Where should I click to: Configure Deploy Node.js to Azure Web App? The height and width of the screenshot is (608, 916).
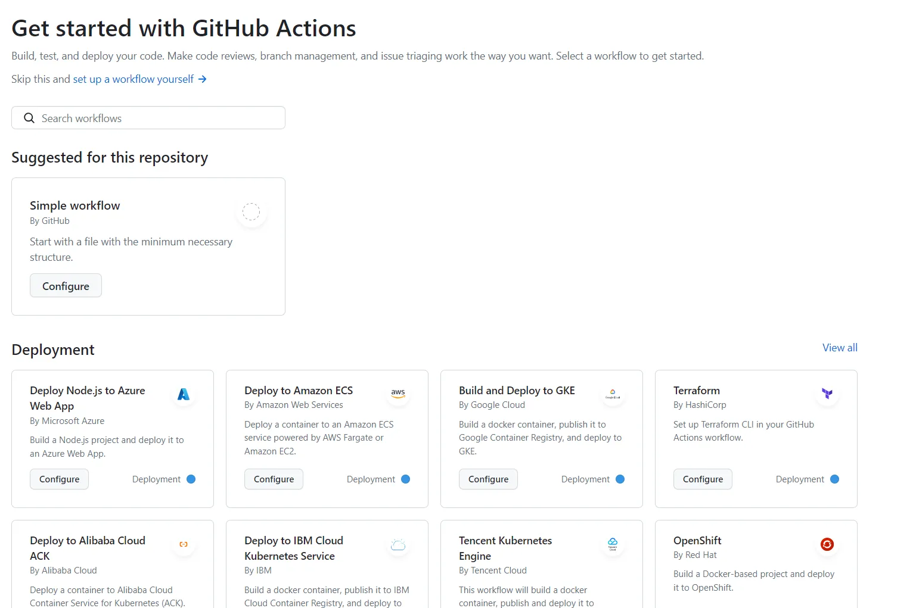59,479
